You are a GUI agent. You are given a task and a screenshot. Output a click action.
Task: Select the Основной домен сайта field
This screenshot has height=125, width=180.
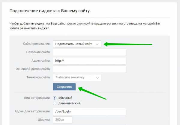coord(89,69)
